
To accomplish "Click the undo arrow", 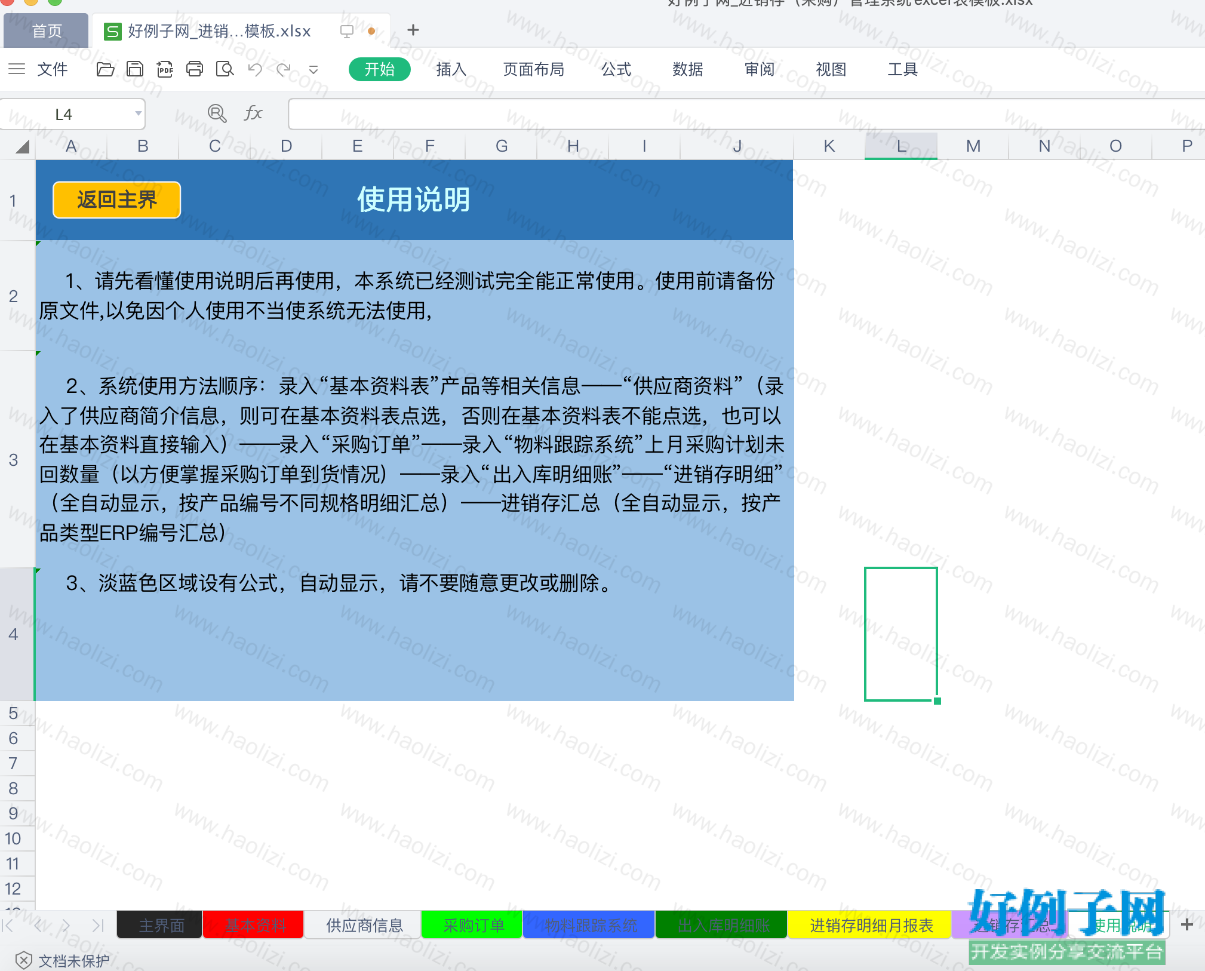I will tap(255, 69).
